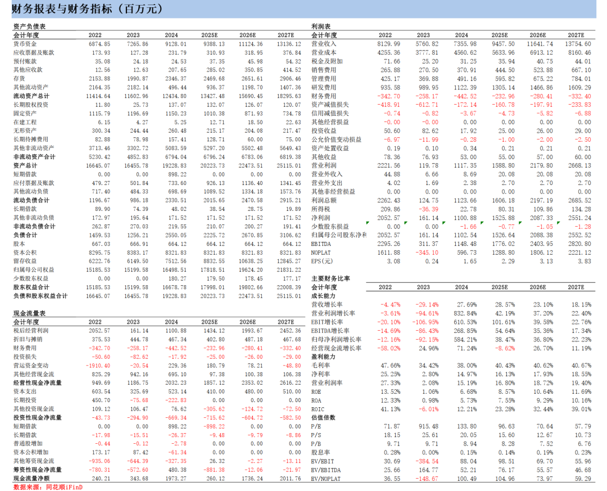Select the 营运资金变动 row label

30,366
